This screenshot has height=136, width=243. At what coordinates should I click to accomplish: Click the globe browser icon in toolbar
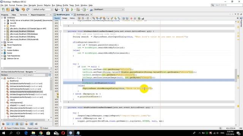pos(57,9)
